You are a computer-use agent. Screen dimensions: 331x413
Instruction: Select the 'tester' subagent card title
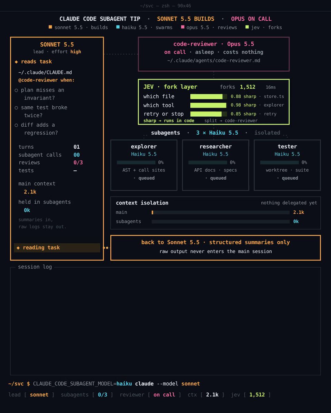[287, 147]
